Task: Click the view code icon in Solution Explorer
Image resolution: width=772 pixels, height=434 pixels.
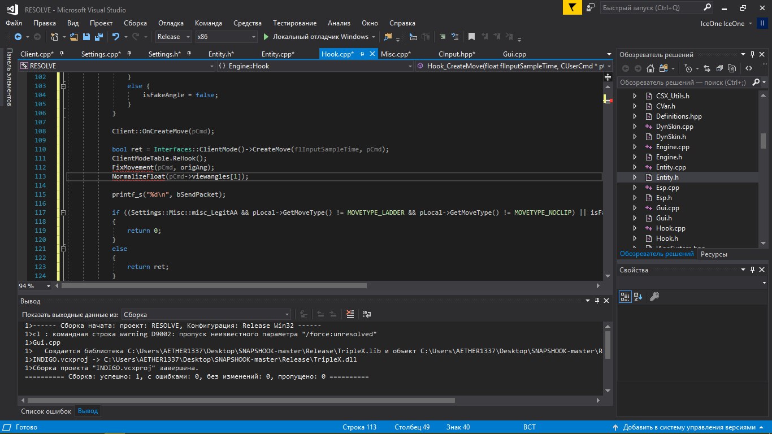Action: (748, 68)
